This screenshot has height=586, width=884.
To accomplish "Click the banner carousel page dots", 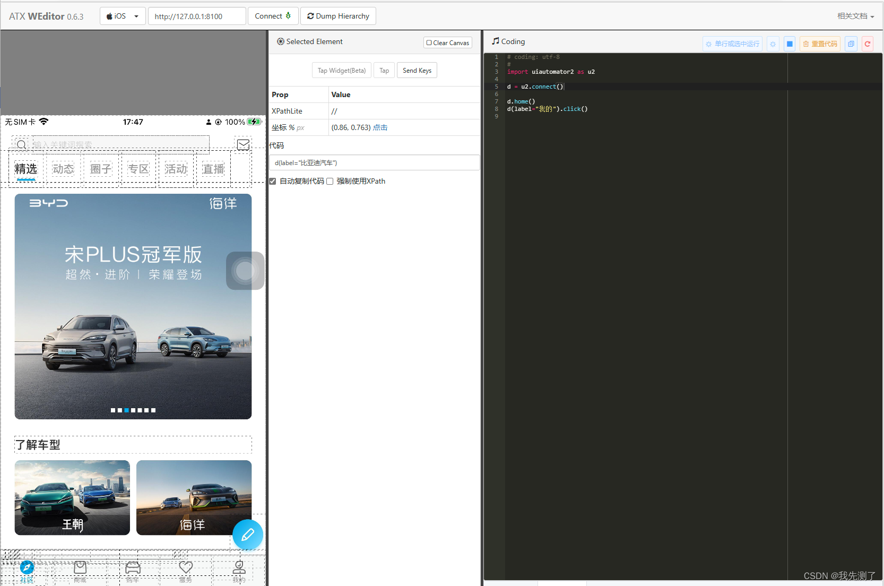I will pos(133,410).
